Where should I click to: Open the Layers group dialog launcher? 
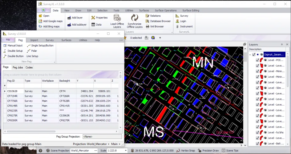[172, 32]
